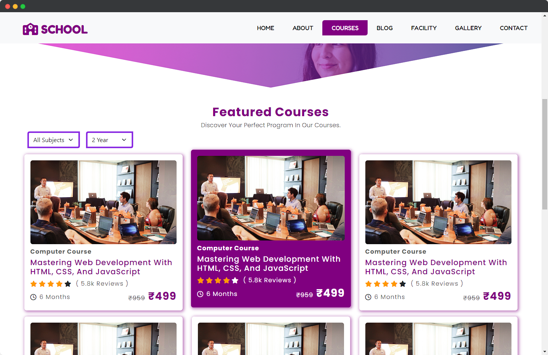This screenshot has width=548, height=355.
Task: Click scrollbar down arrow at bottom right
Action: [545, 352]
